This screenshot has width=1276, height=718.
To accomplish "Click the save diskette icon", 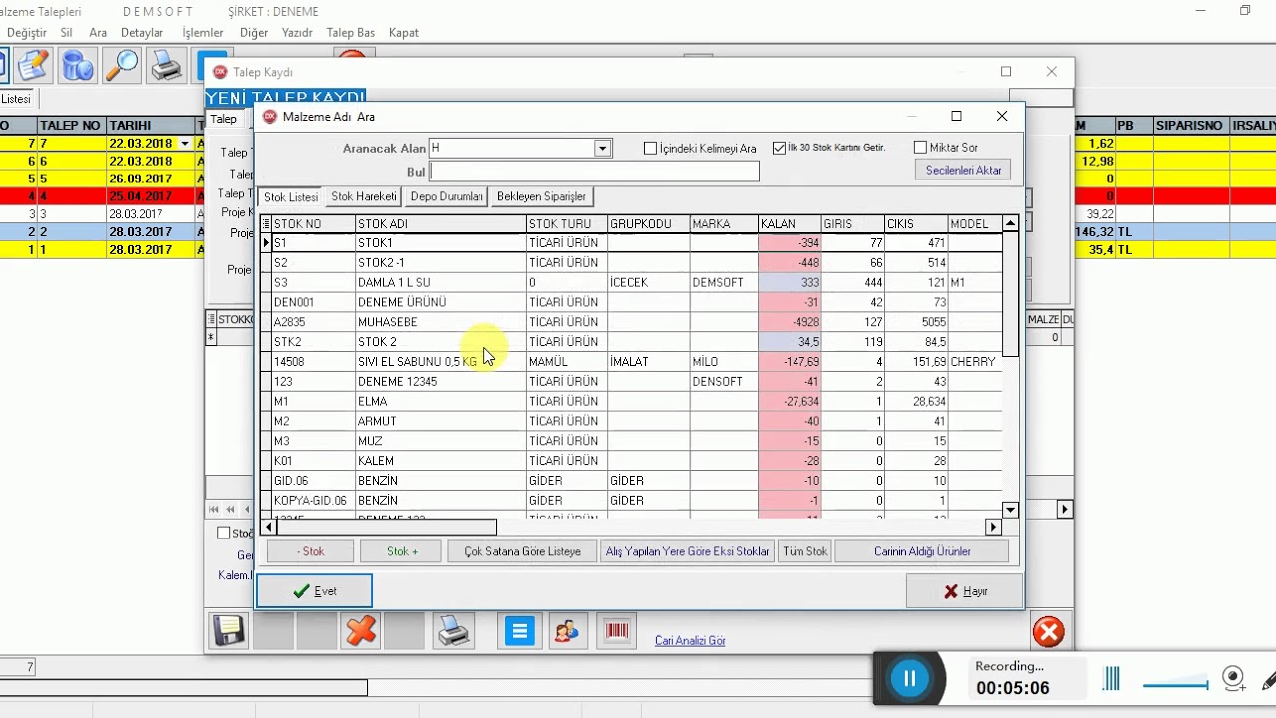I will [x=228, y=630].
